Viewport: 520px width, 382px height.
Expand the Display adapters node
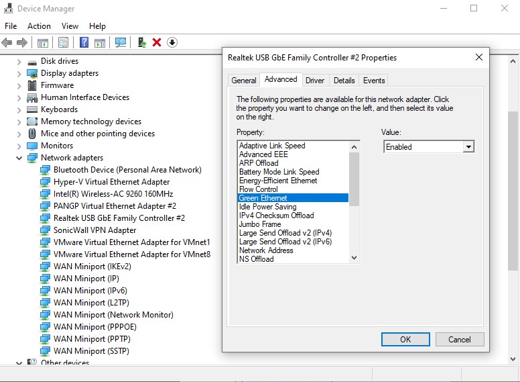pyautogui.click(x=19, y=74)
